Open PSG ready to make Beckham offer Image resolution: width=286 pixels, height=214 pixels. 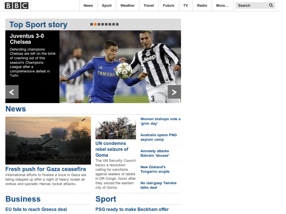(x=132, y=209)
